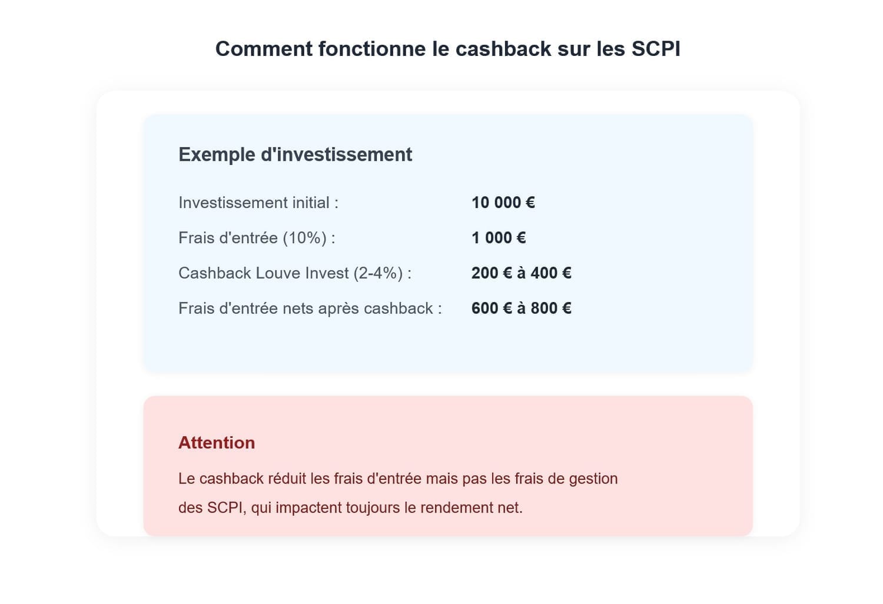Screen dimensions: 883x604
Task: Click the "(10%)" entry fee percentage
Action: point(304,238)
